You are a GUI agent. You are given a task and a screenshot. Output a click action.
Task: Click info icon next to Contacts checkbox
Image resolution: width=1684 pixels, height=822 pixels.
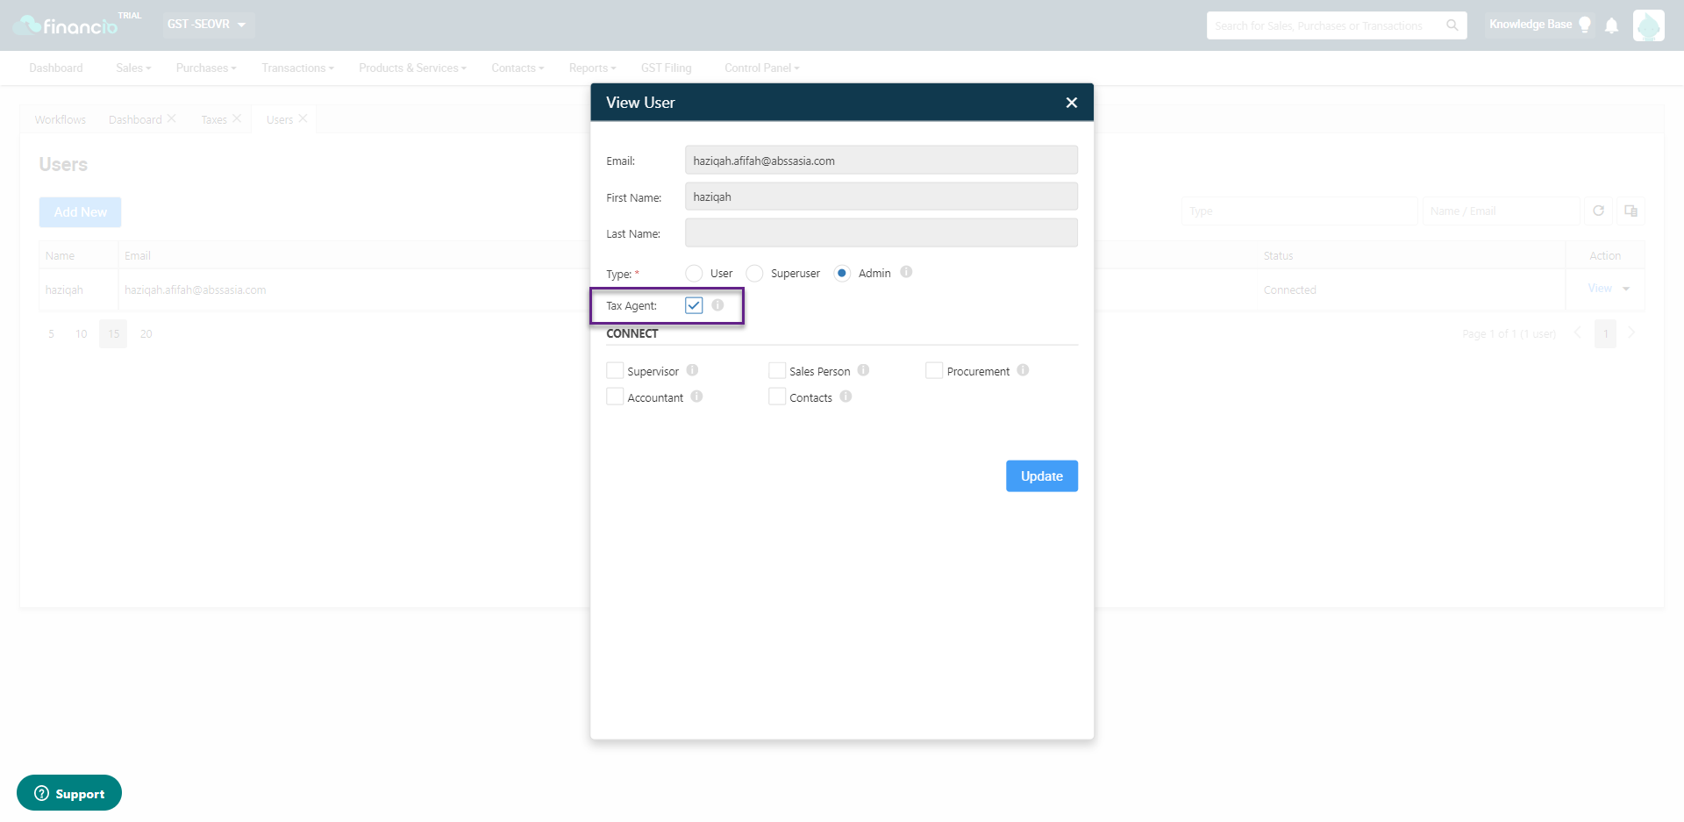point(846,397)
